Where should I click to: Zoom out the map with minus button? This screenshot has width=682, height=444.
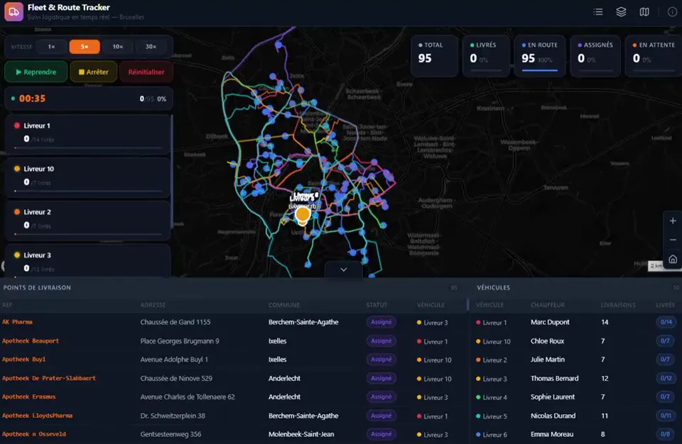click(673, 240)
